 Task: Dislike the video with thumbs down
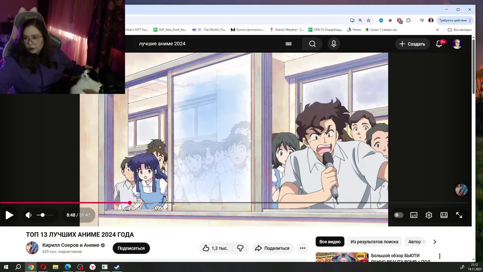pyautogui.click(x=240, y=248)
